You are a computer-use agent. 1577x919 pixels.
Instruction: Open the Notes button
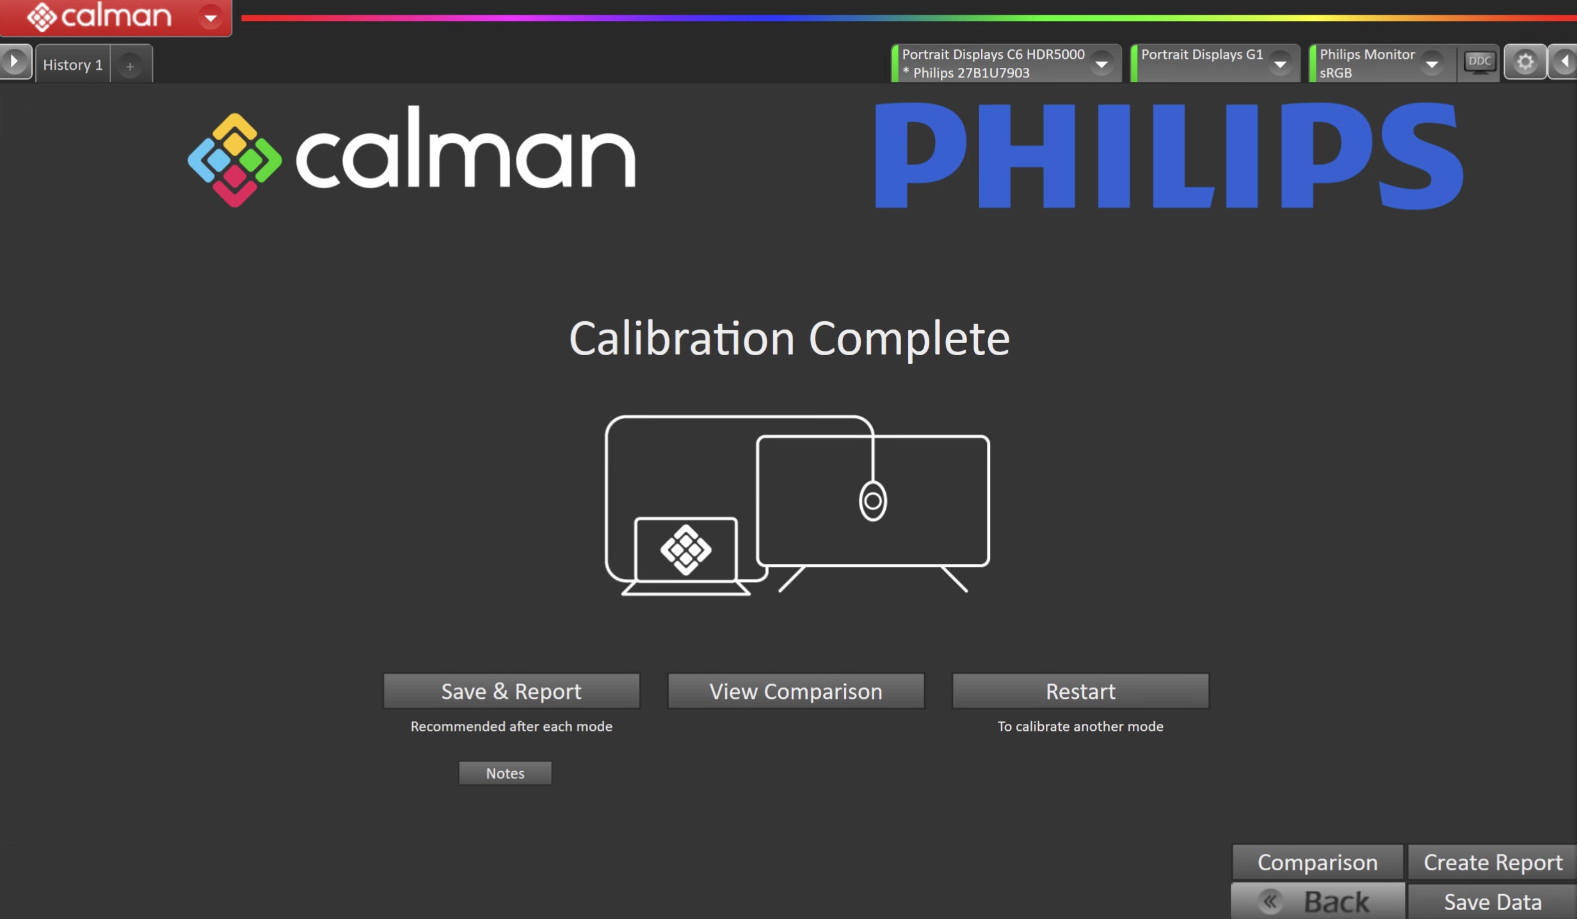click(505, 773)
